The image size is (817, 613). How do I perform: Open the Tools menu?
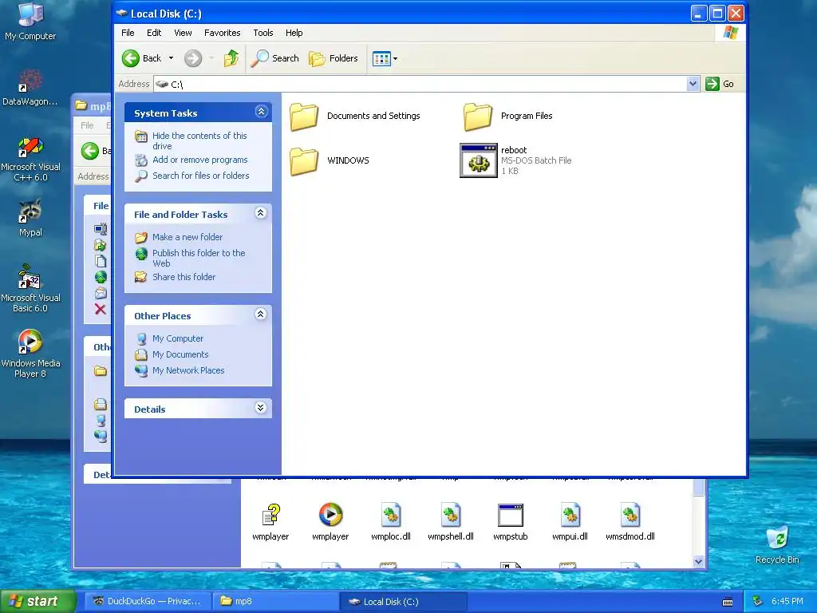[x=263, y=33]
